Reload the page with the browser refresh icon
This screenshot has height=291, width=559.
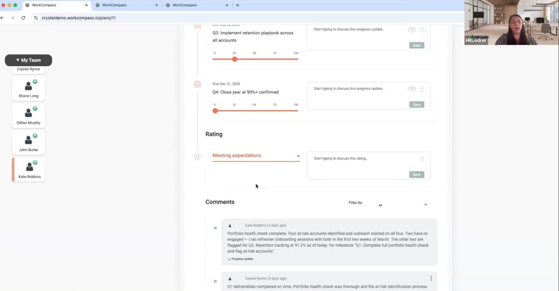point(23,18)
